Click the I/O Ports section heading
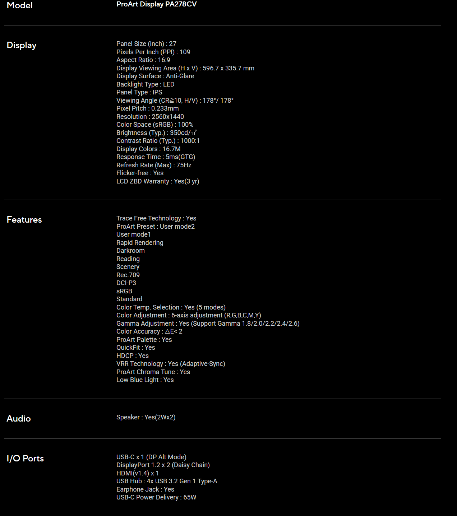 pyautogui.click(x=25, y=459)
